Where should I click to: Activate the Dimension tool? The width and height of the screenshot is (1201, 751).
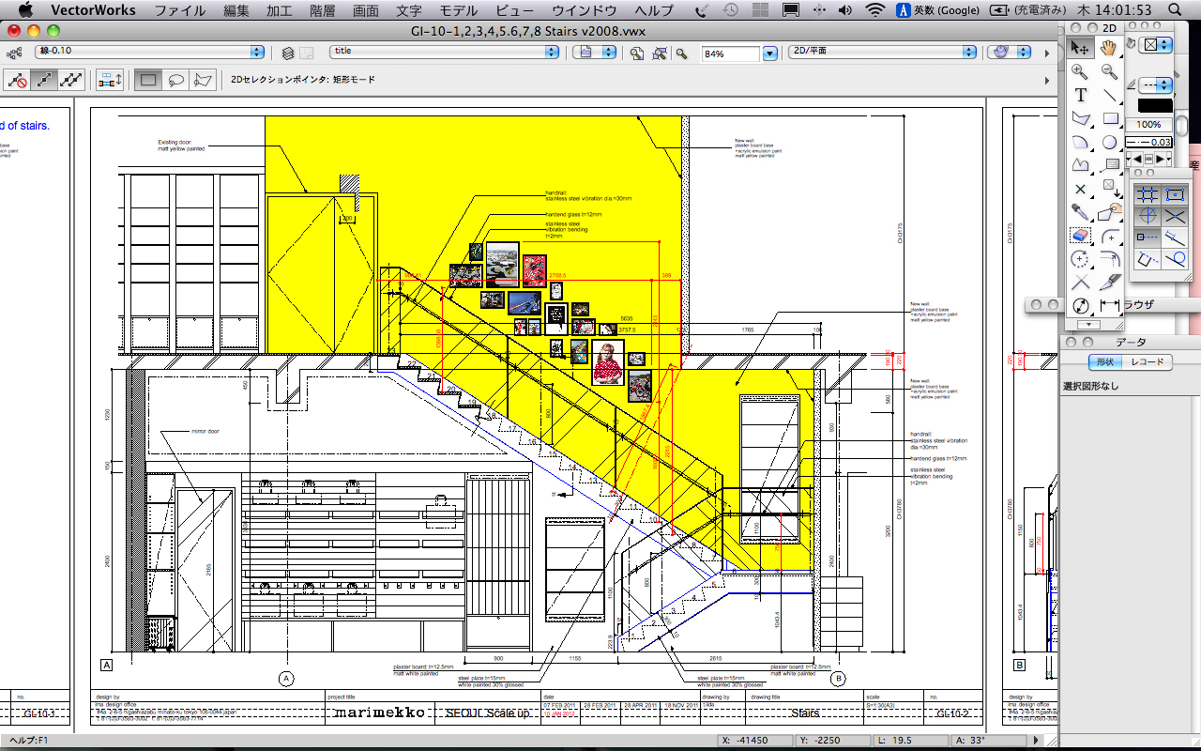click(1110, 306)
